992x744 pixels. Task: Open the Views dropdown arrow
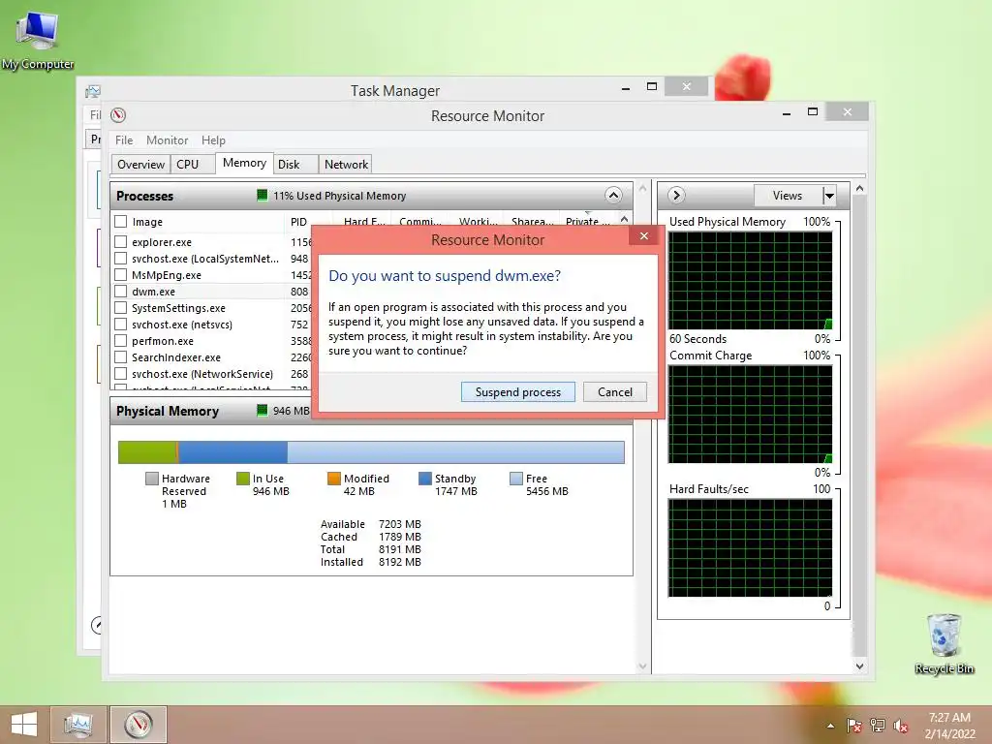829,196
